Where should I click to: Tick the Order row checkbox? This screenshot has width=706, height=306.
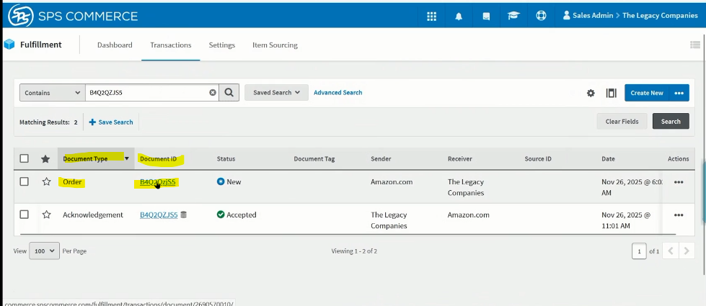click(25, 181)
